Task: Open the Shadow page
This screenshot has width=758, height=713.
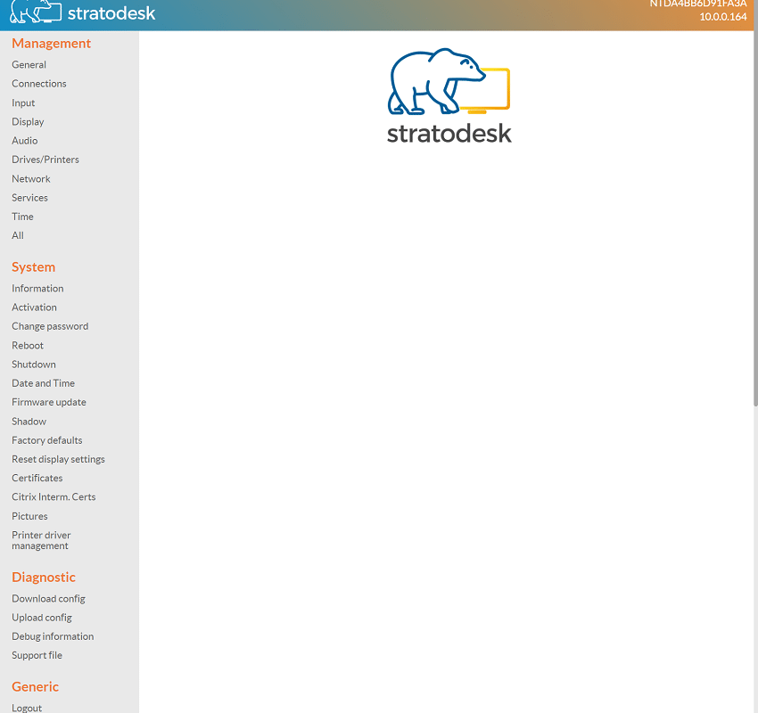Action: point(29,422)
